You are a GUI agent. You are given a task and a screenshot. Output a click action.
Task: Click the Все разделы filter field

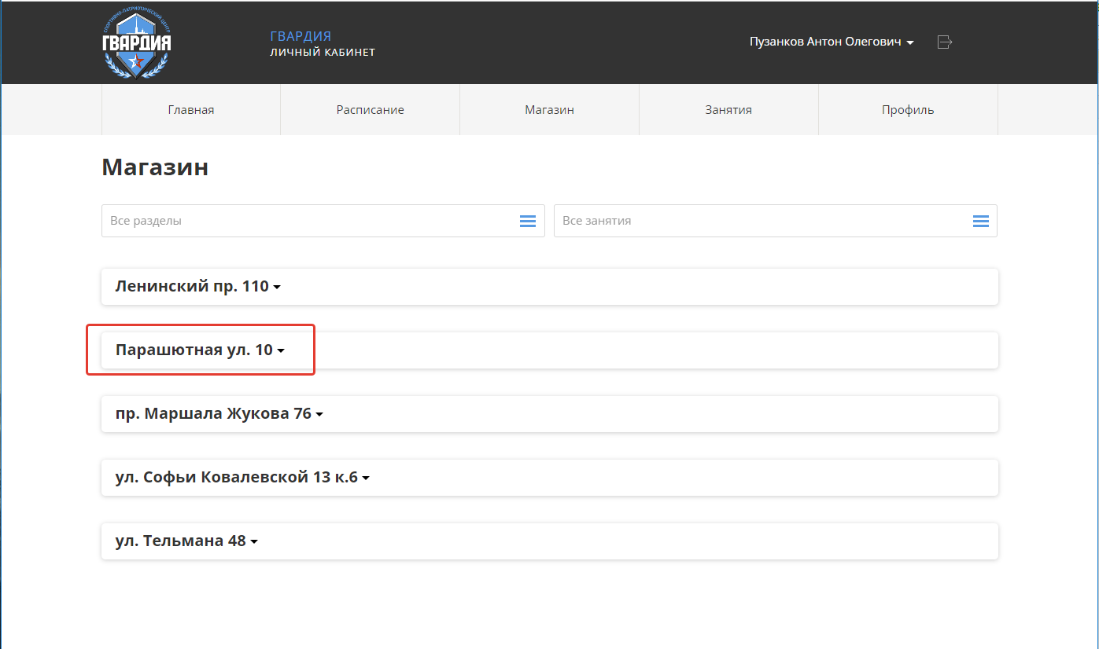click(x=323, y=221)
